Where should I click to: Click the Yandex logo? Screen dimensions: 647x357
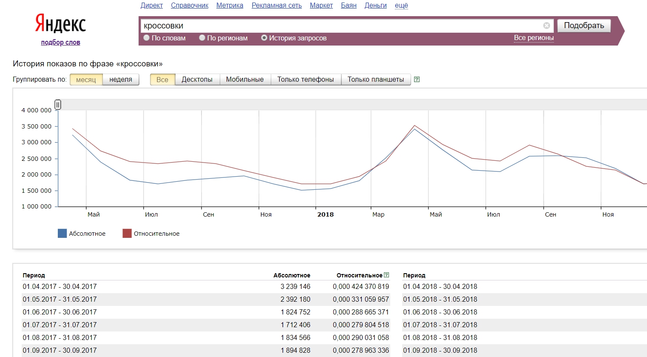(x=60, y=23)
